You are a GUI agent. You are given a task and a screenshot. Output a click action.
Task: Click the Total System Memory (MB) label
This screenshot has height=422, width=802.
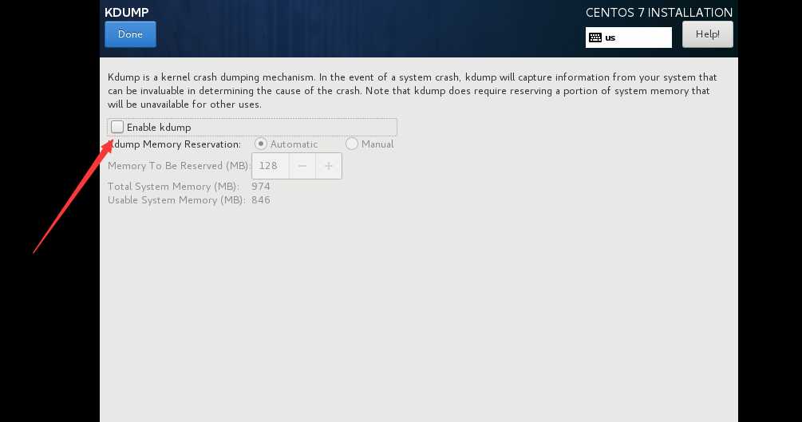coord(173,187)
